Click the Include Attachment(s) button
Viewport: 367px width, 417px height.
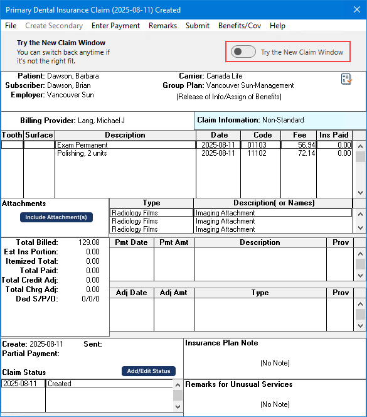coord(56,217)
